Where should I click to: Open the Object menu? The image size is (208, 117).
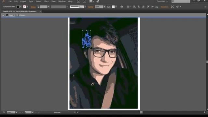[23, 1]
